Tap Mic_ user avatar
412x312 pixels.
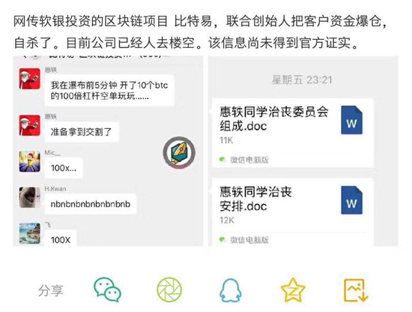pos(30,161)
